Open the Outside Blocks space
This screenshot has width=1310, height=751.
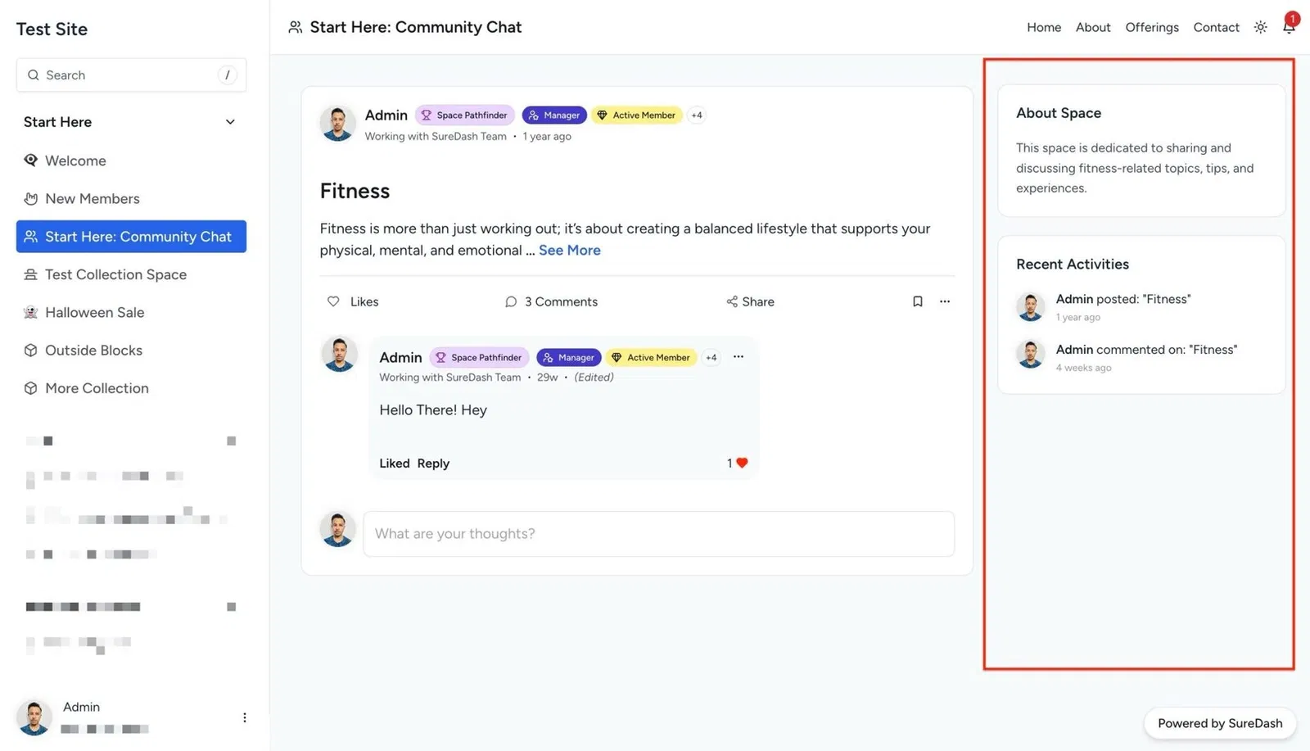click(93, 350)
